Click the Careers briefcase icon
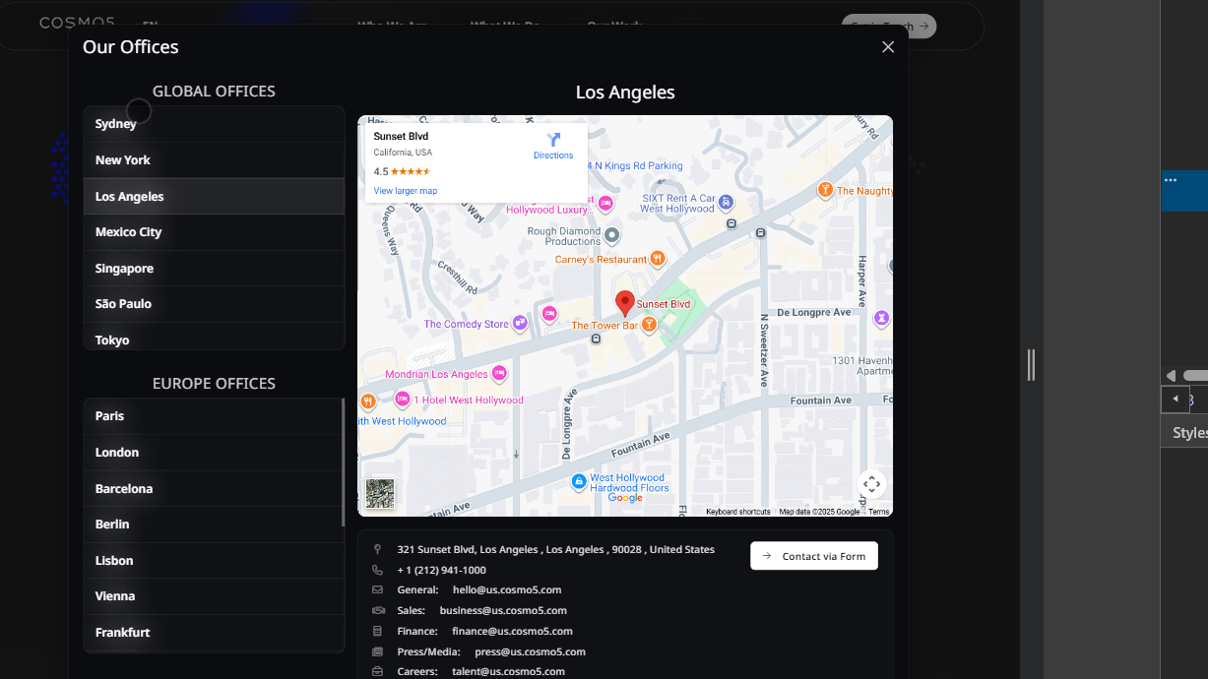 point(377,671)
